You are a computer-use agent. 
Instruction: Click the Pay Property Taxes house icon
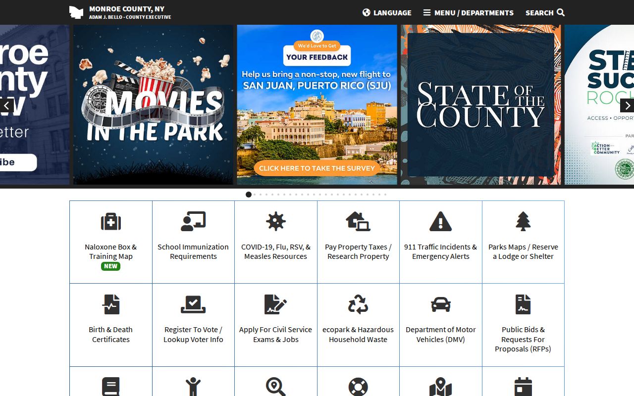coord(358,222)
